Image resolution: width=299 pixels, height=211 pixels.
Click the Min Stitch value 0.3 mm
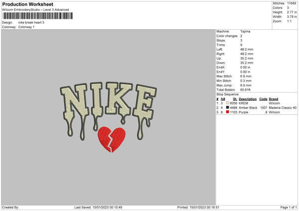[246, 81]
